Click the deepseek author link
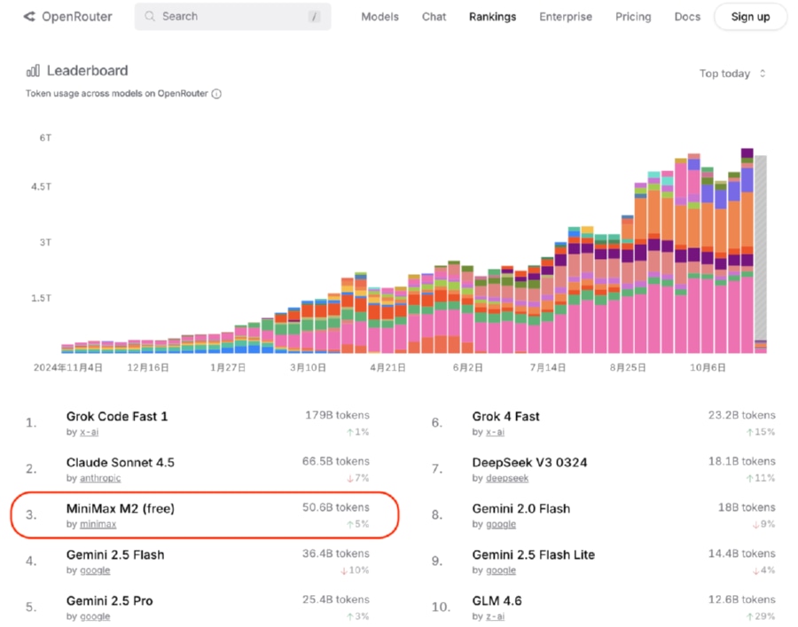798x627 pixels. 507,478
